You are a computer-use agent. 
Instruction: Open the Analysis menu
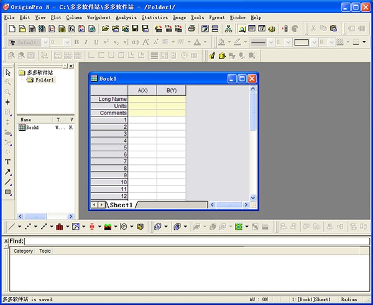click(x=126, y=17)
